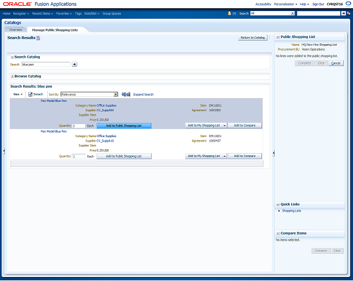353x282 pixels.
Task: Click highlighted Add to Public Shopping List button
Action: (x=124, y=126)
